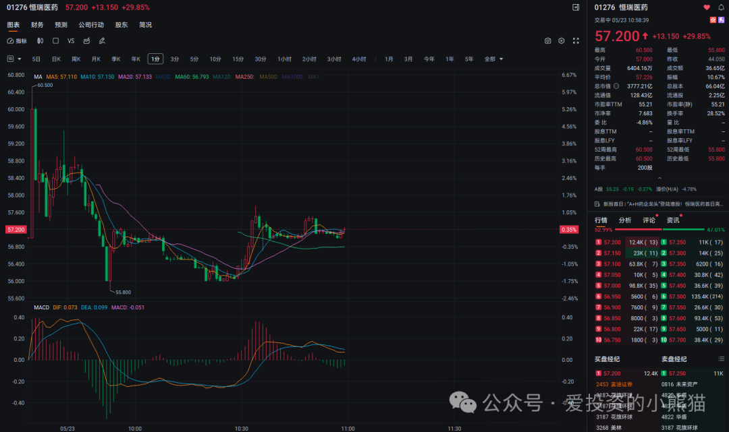Enter fullscreen chart mode

point(576,41)
